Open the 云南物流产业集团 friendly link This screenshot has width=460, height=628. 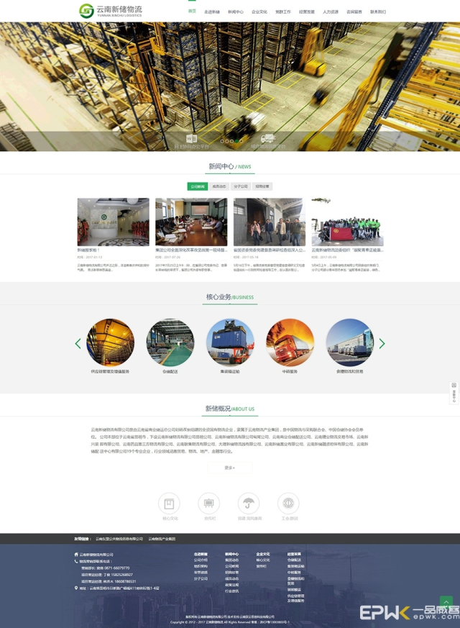162,539
